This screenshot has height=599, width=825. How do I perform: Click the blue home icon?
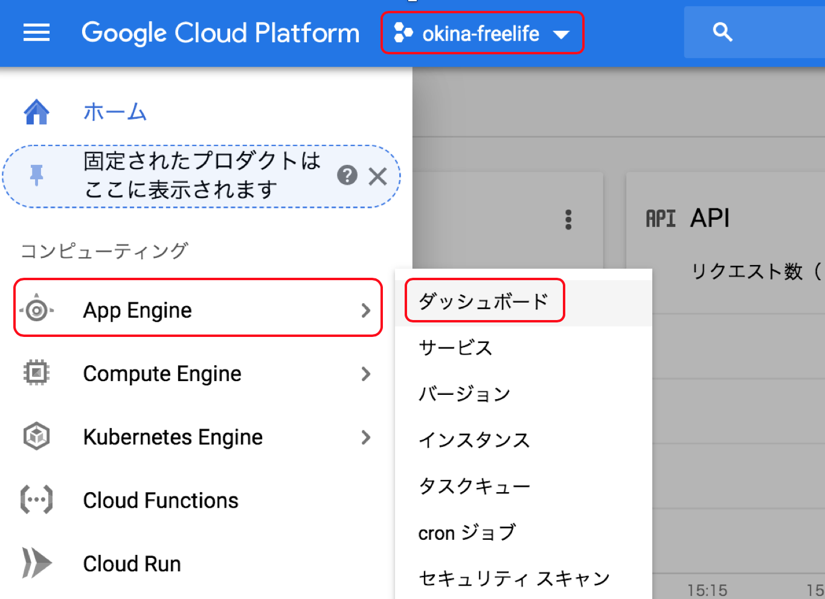click(x=36, y=112)
